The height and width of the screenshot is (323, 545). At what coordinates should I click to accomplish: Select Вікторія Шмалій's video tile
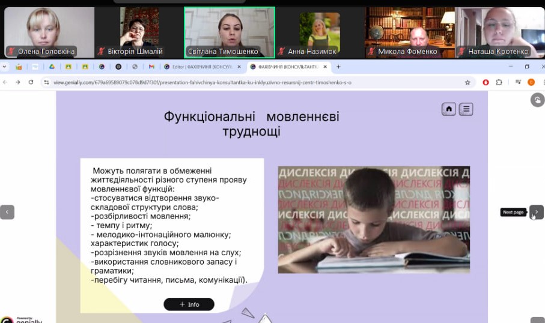(139, 32)
